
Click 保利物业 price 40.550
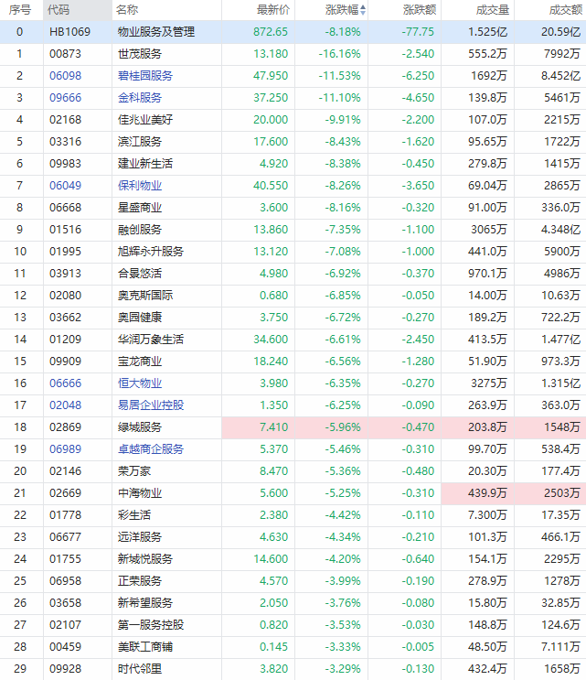271,185
